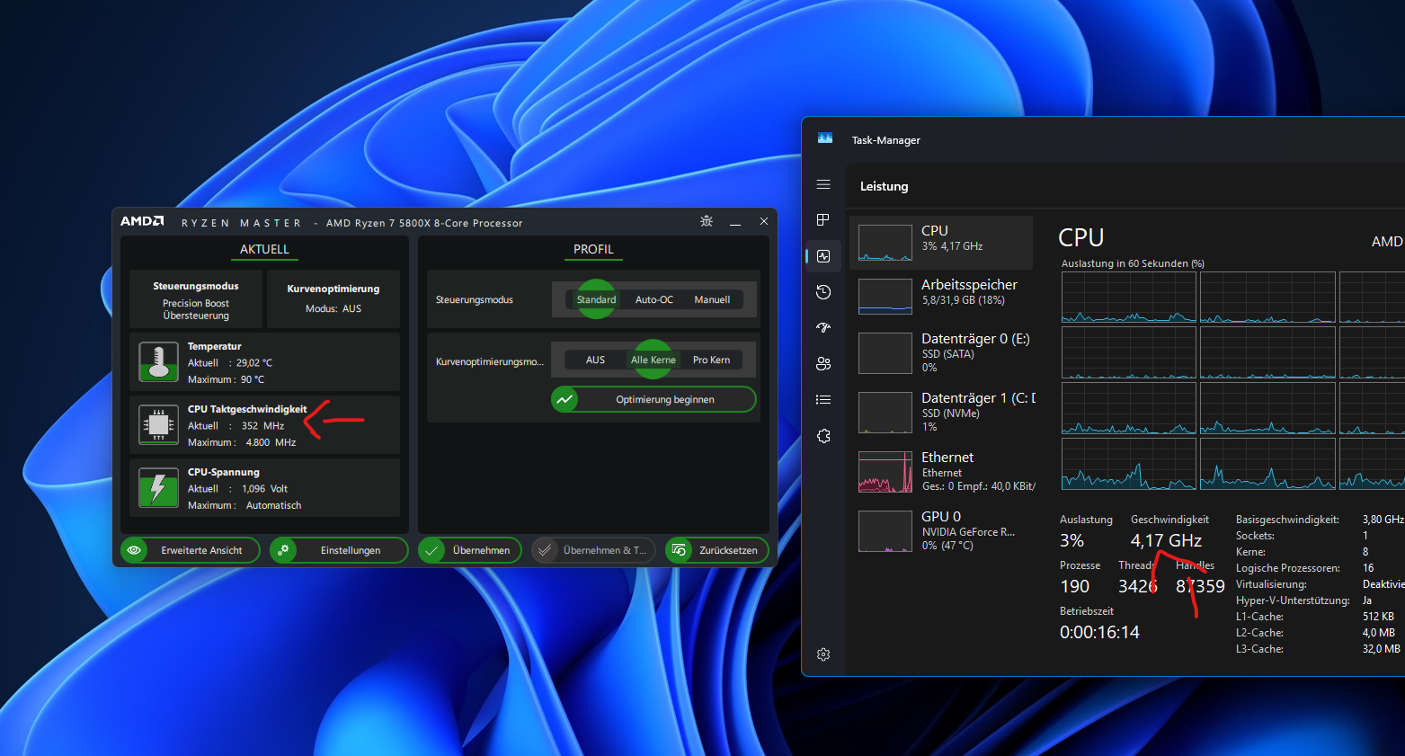Click the 352 MHz current clock value

(x=262, y=426)
